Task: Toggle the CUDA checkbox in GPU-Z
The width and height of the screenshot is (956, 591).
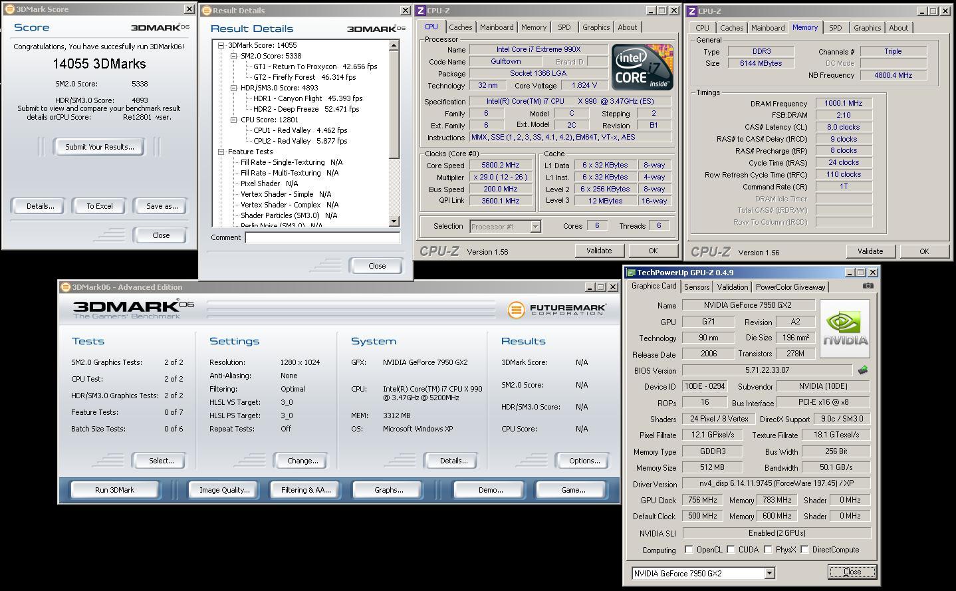Action: [x=731, y=550]
